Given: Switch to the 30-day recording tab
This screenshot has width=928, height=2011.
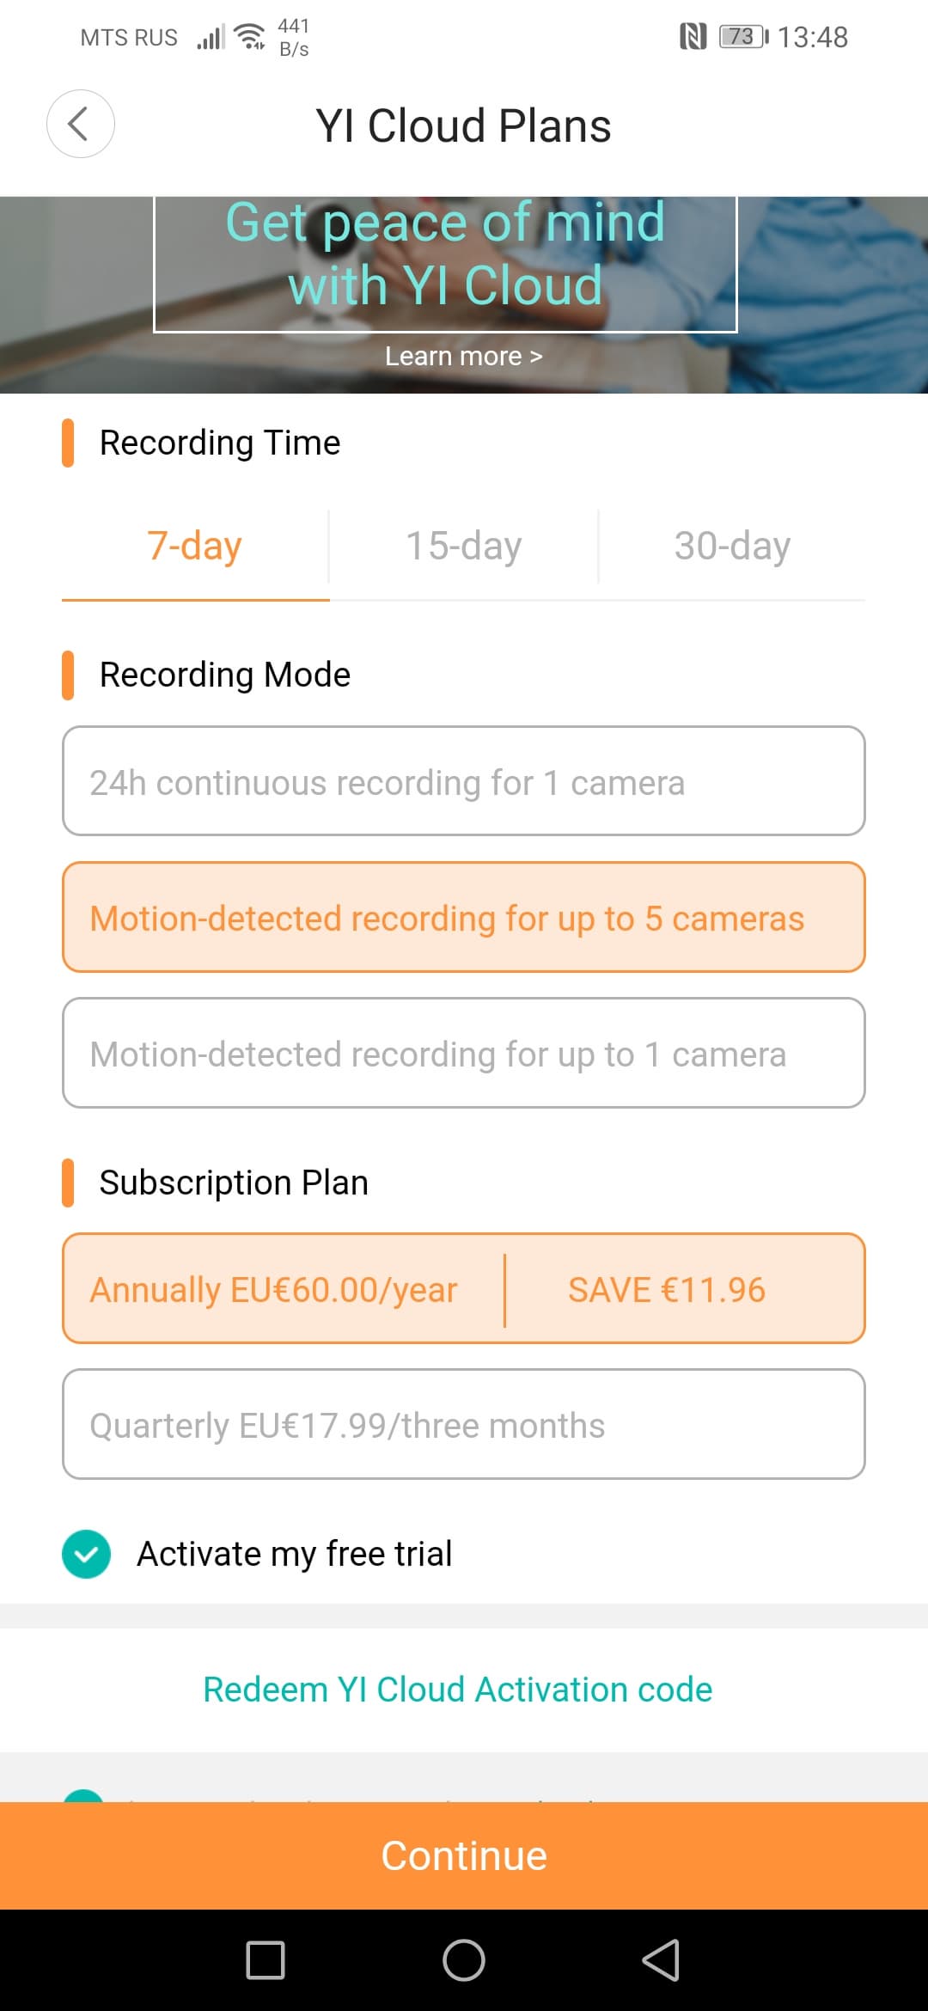Looking at the screenshot, I should tap(732, 547).
